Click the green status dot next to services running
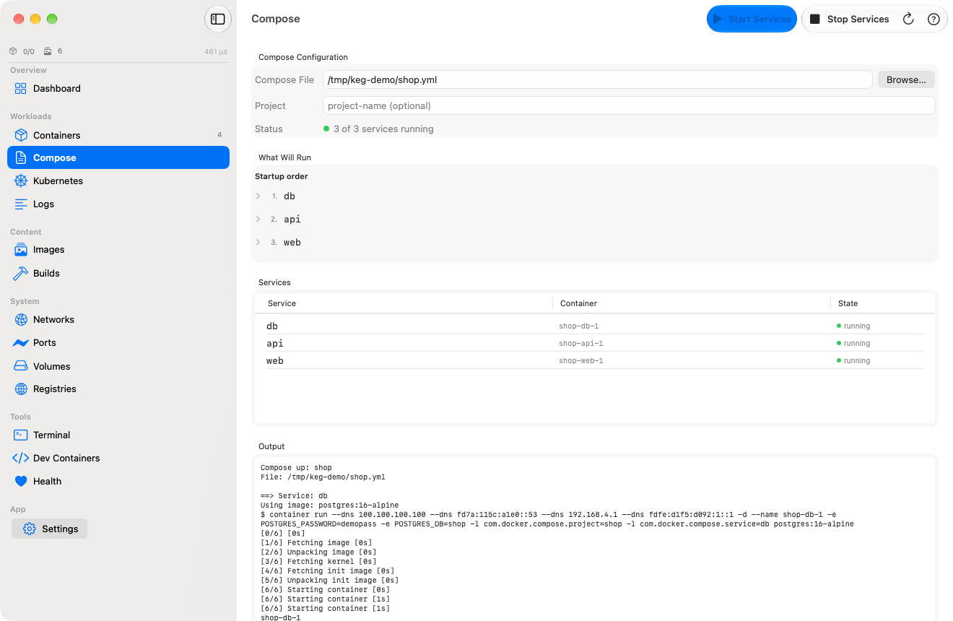953x621 pixels. pos(326,129)
